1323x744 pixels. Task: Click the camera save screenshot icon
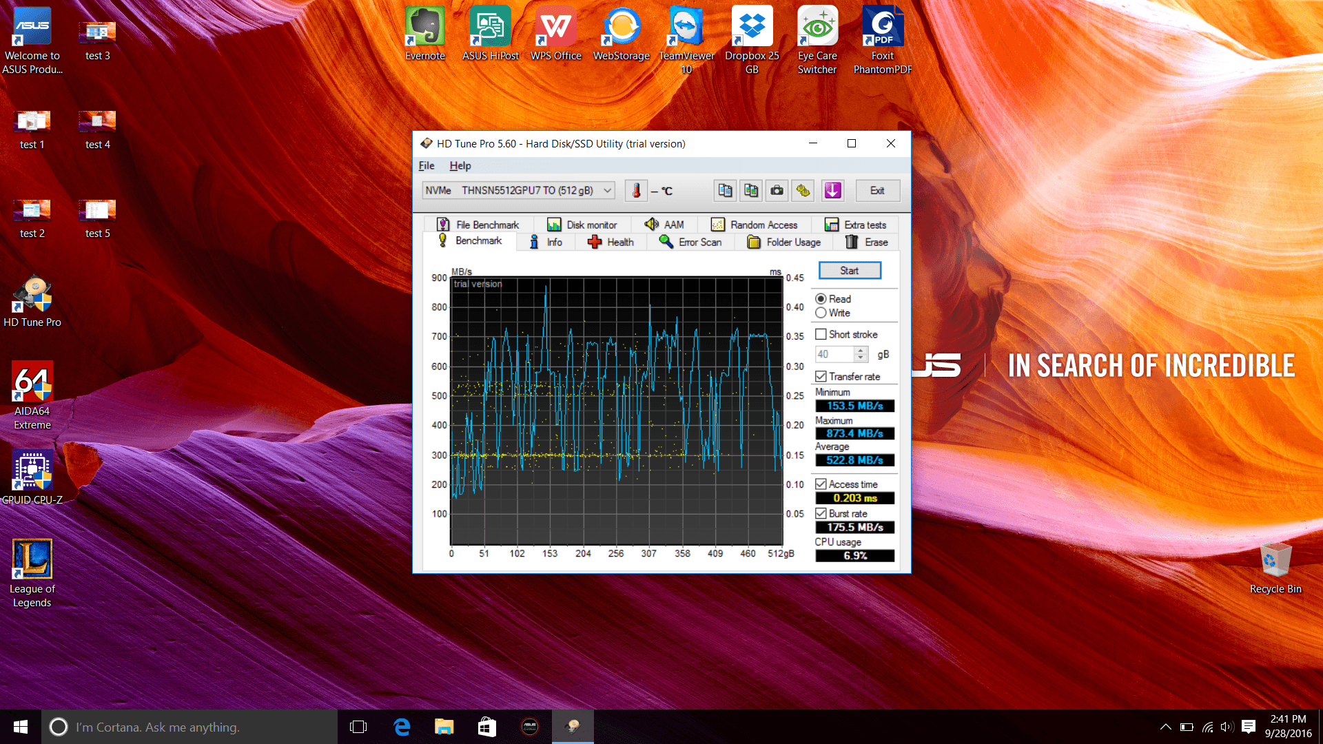[777, 191]
